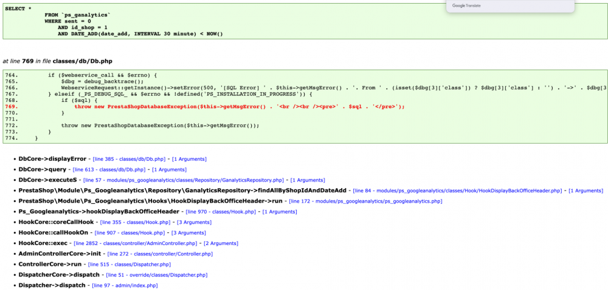Click FROM `ps_ganalytics` SQL line
This screenshot has width=608, height=290.
click(x=78, y=15)
